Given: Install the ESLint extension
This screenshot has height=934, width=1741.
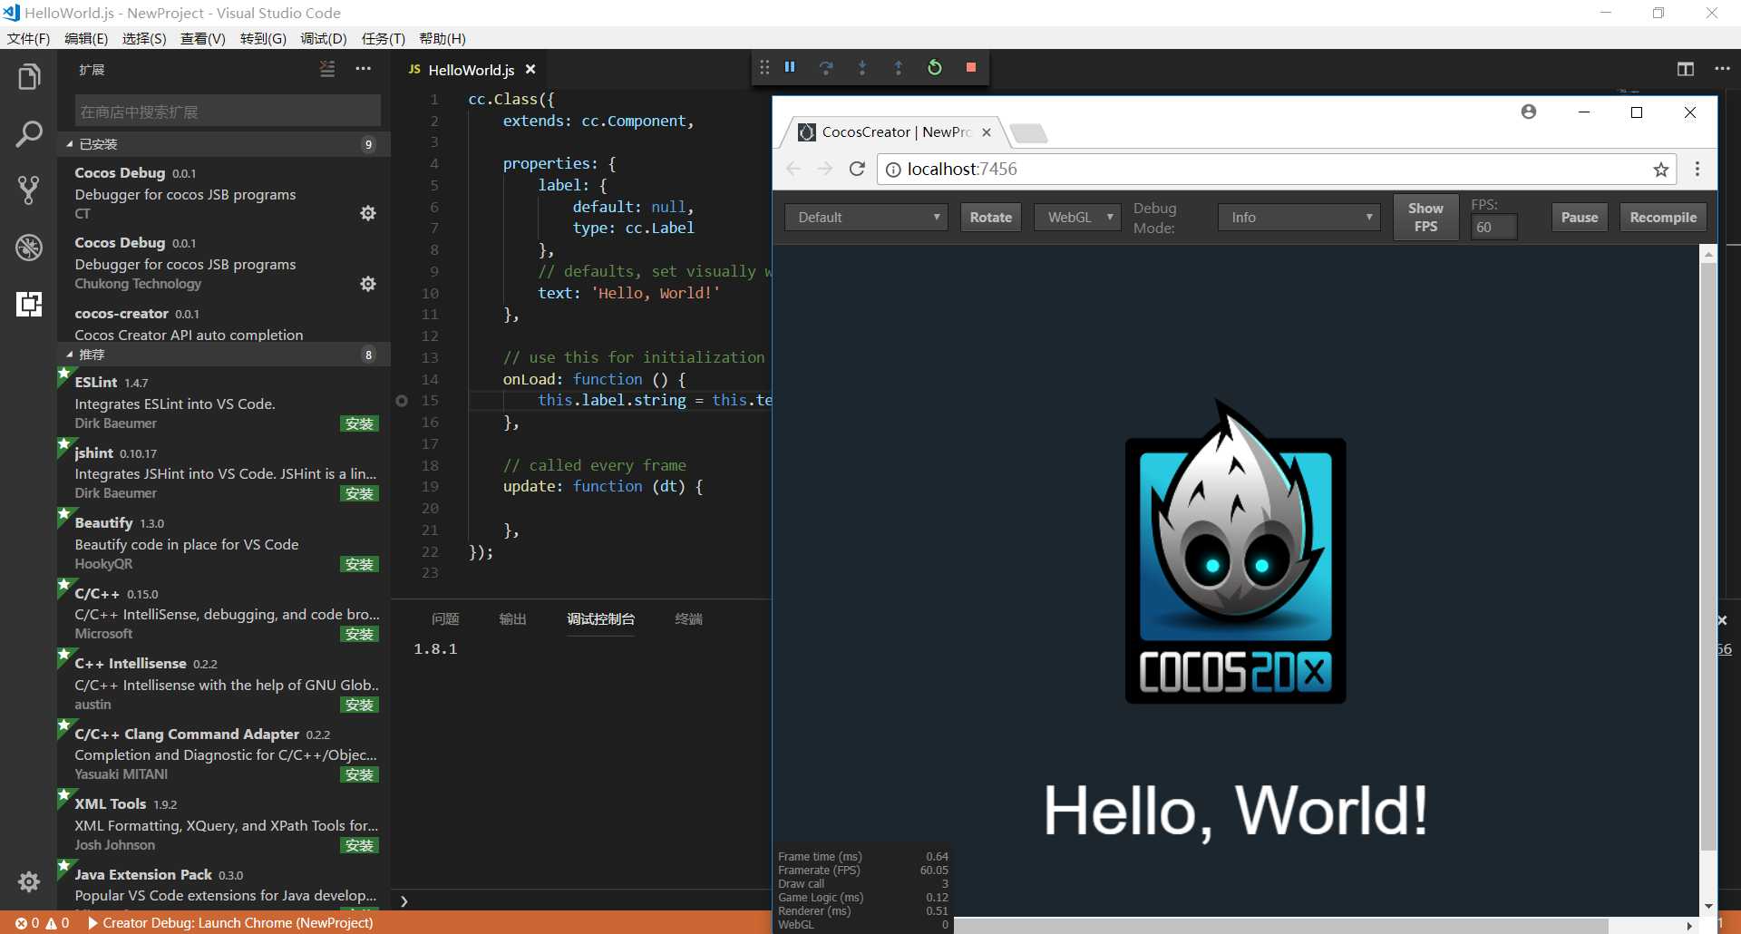Looking at the screenshot, I should (359, 423).
